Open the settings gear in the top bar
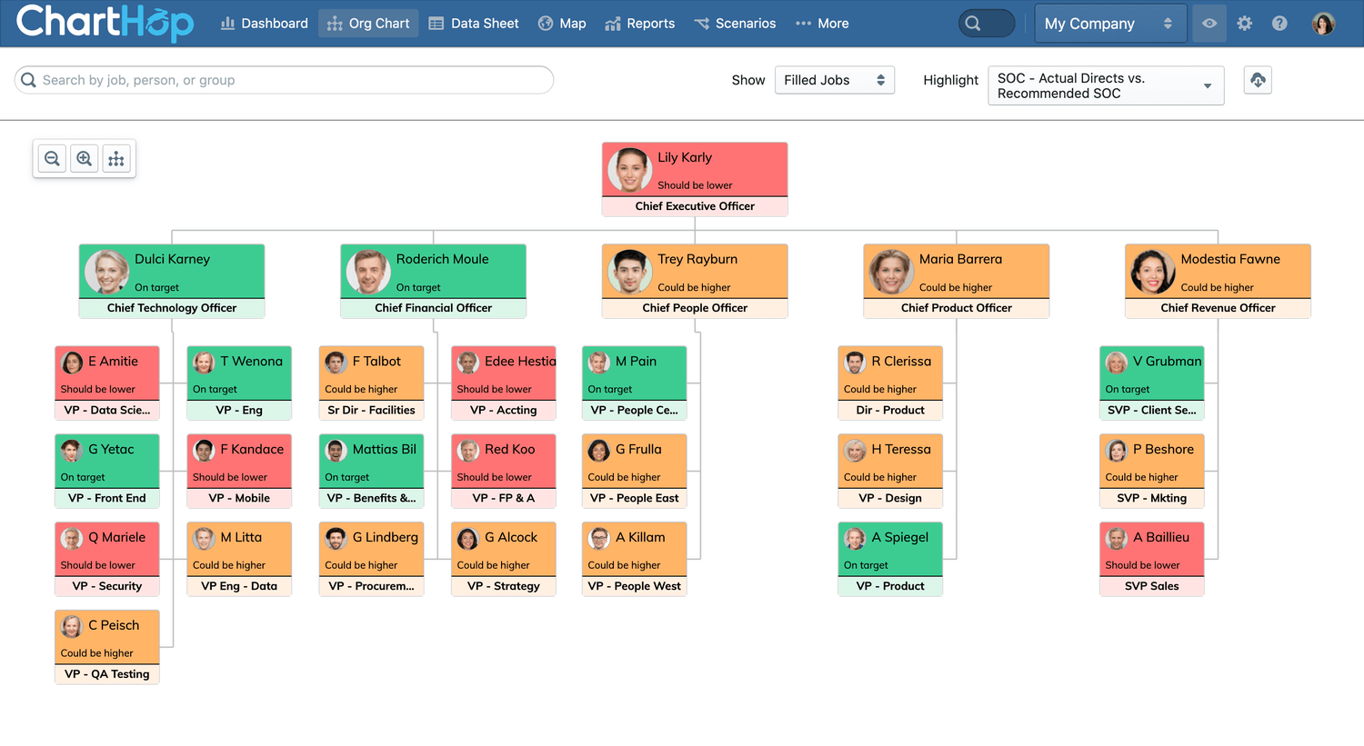 coord(1244,23)
